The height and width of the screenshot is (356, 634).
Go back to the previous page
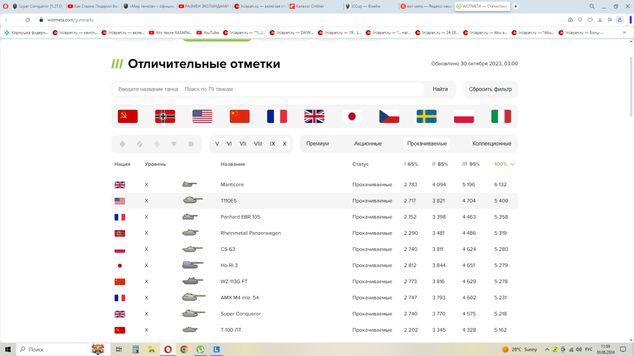pyautogui.click(x=6, y=20)
